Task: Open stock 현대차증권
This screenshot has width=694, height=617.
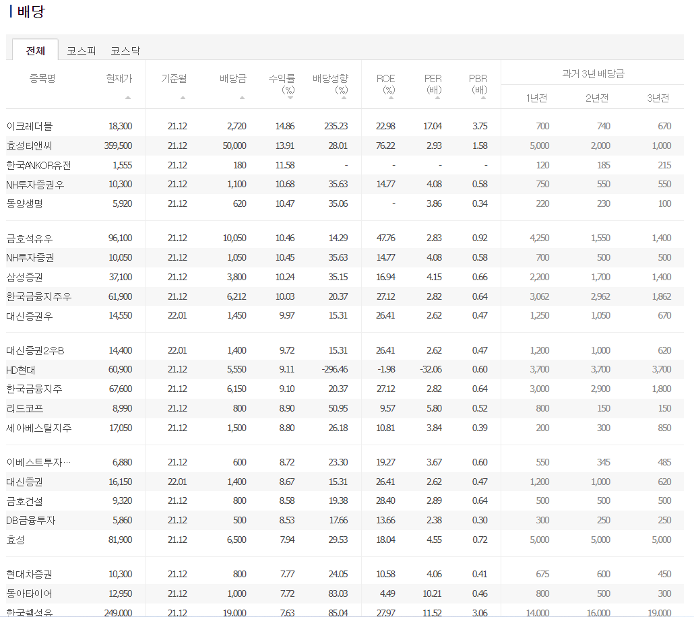Action: (29, 574)
